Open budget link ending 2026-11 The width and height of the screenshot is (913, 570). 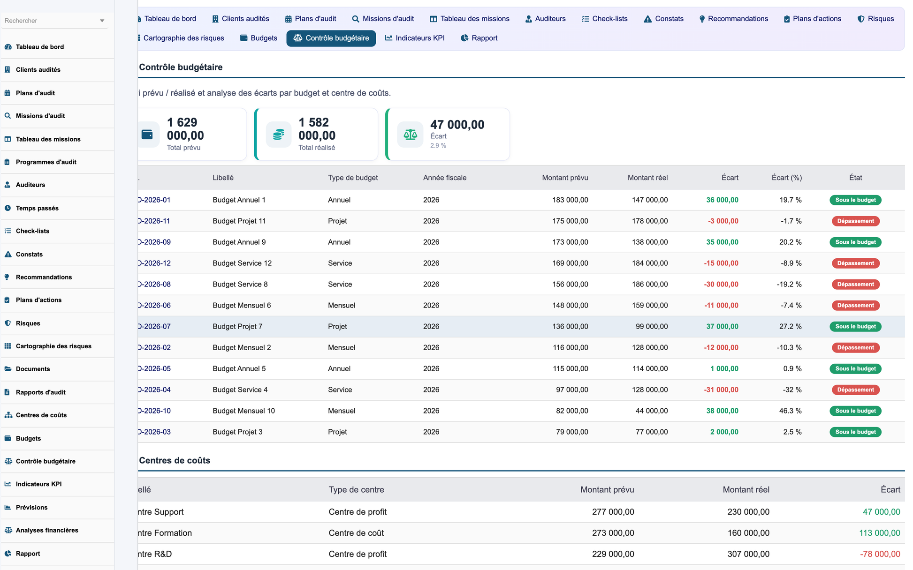click(x=154, y=221)
